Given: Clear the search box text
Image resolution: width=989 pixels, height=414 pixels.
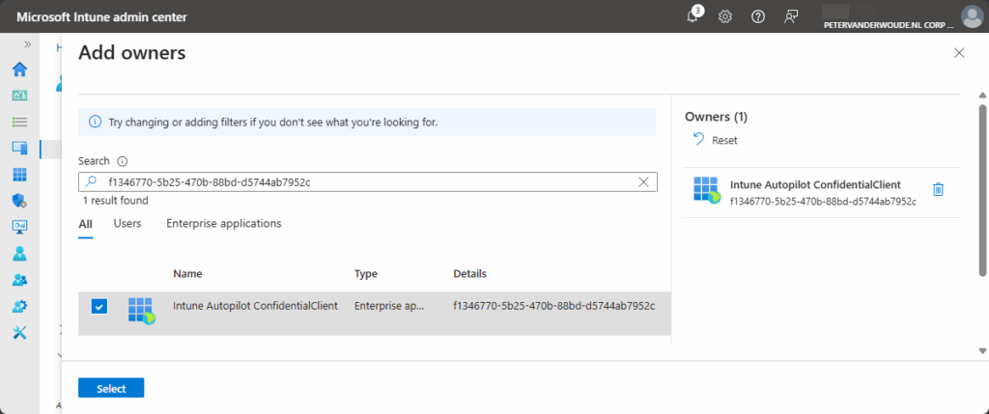Looking at the screenshot, I should point(644,181).
